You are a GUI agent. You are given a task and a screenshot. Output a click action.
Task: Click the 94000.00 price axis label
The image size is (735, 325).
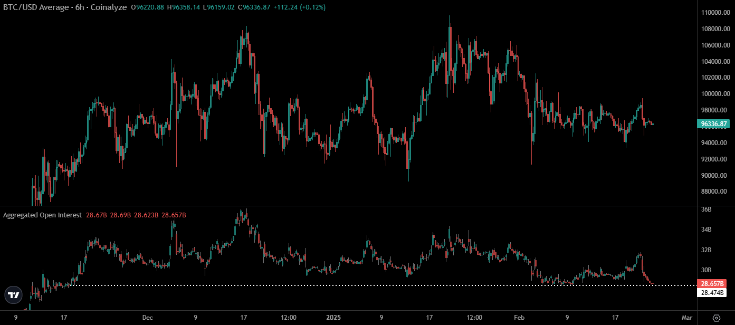coord(715,143)
